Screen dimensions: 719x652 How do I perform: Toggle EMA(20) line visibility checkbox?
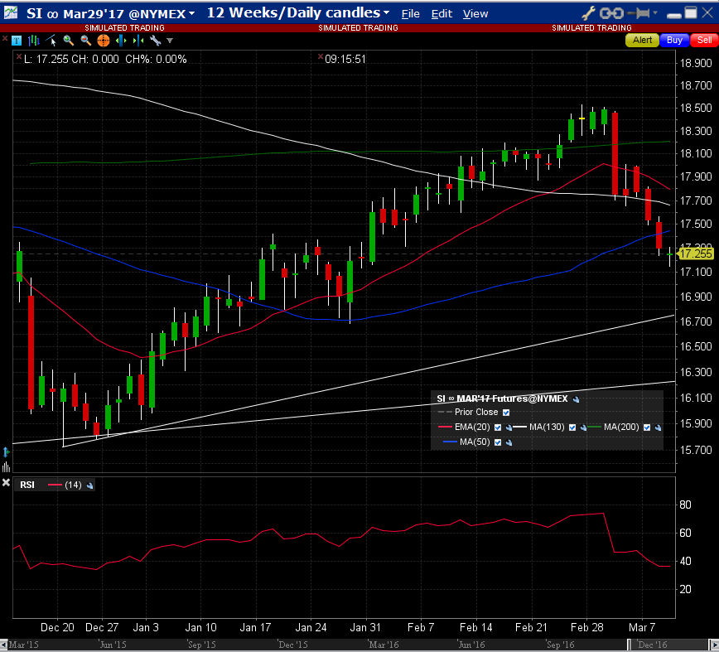point(498,427)
